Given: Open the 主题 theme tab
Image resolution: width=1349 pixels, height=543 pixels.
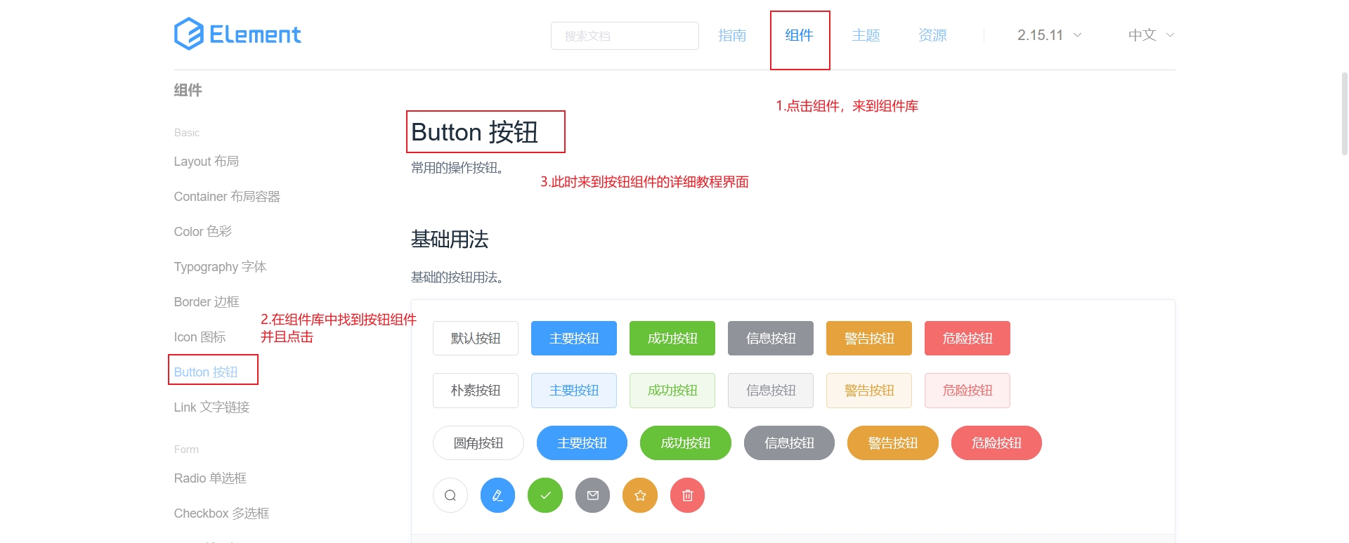Looking at the screenshot, I should click(866, 35).
